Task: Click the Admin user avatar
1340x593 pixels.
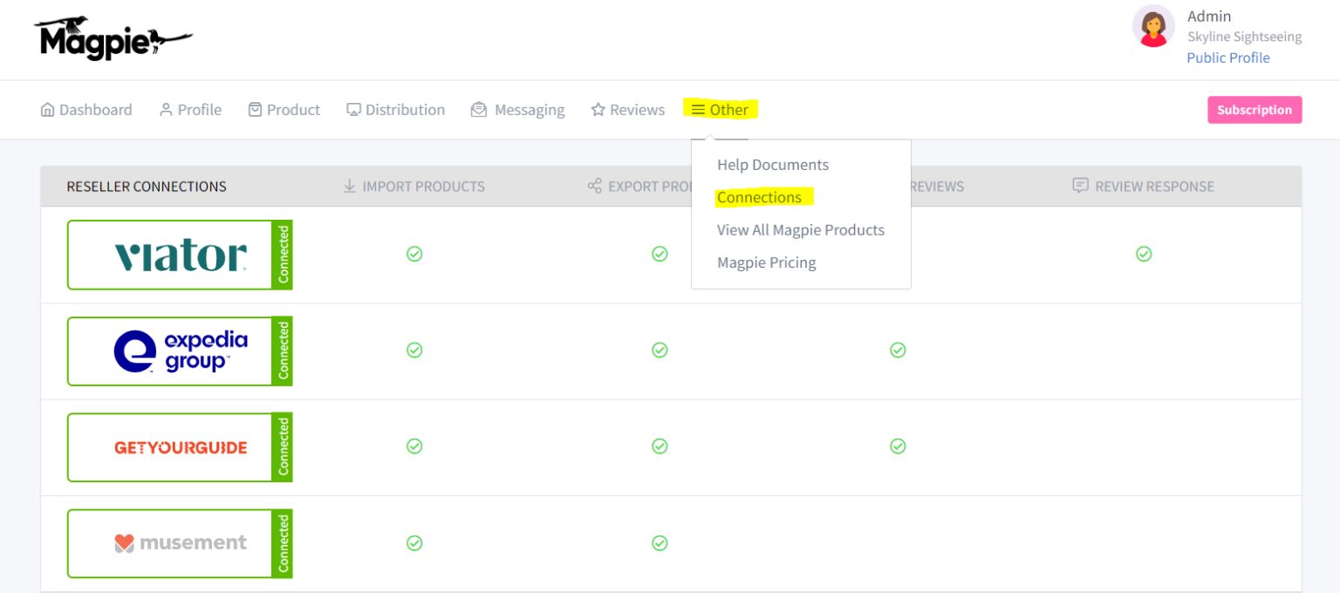Action: [x=1152, y=26]
